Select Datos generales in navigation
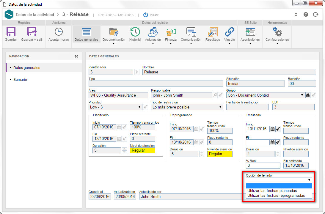 [x=44, y=68]
